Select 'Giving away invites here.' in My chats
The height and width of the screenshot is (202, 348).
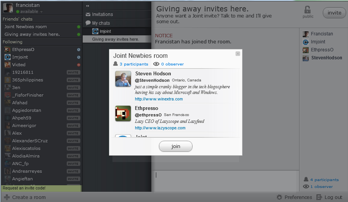tap(117, 39)
